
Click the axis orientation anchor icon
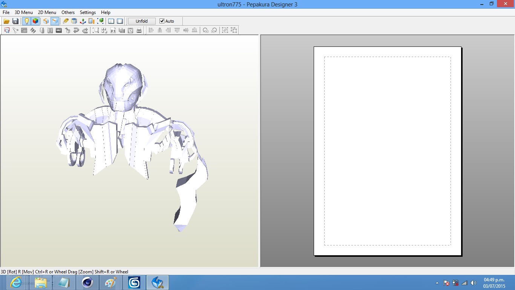click(x=83, y=21)
